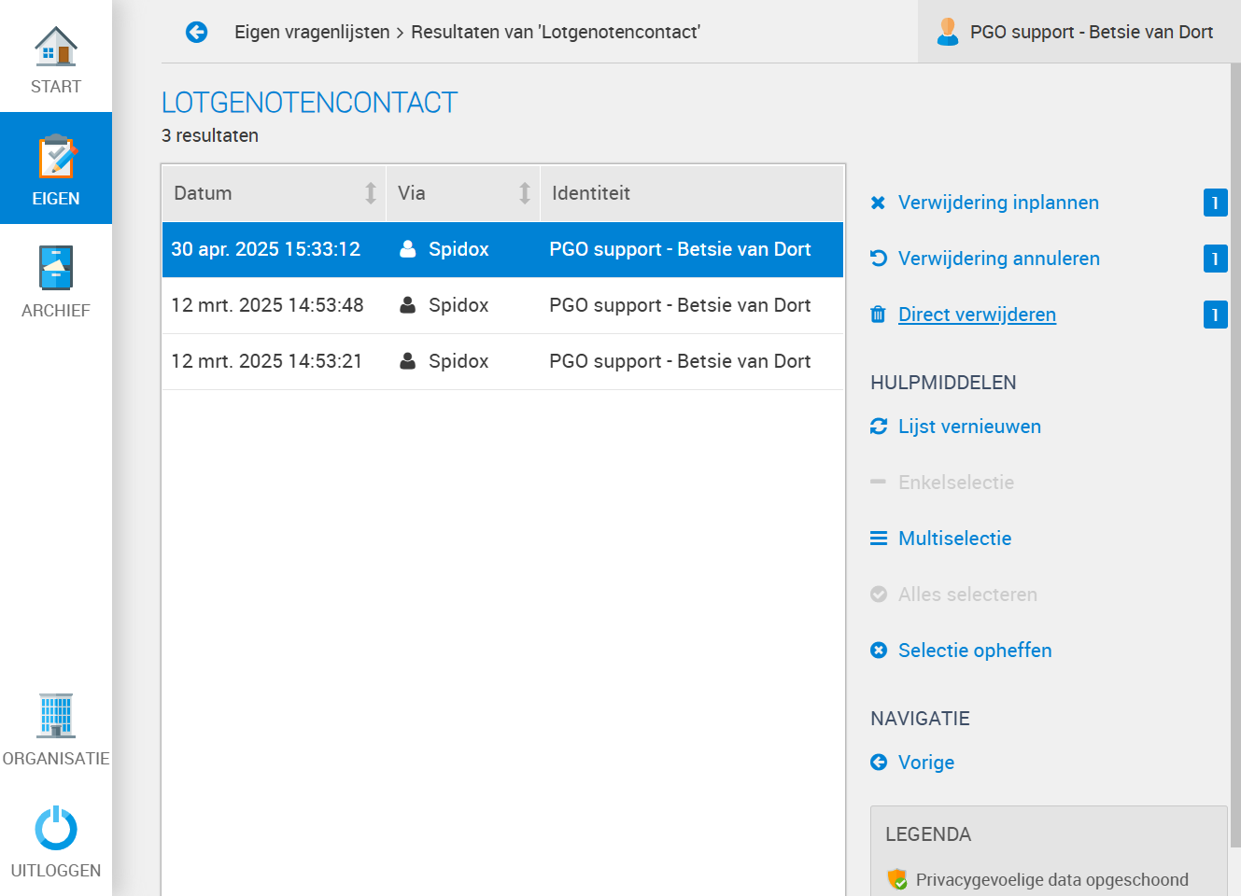Image resolution: width=1241 pixels, height=896 pixels.
Task: Click the X icon for Verwijdering inplannen
Action: point(878,203)
